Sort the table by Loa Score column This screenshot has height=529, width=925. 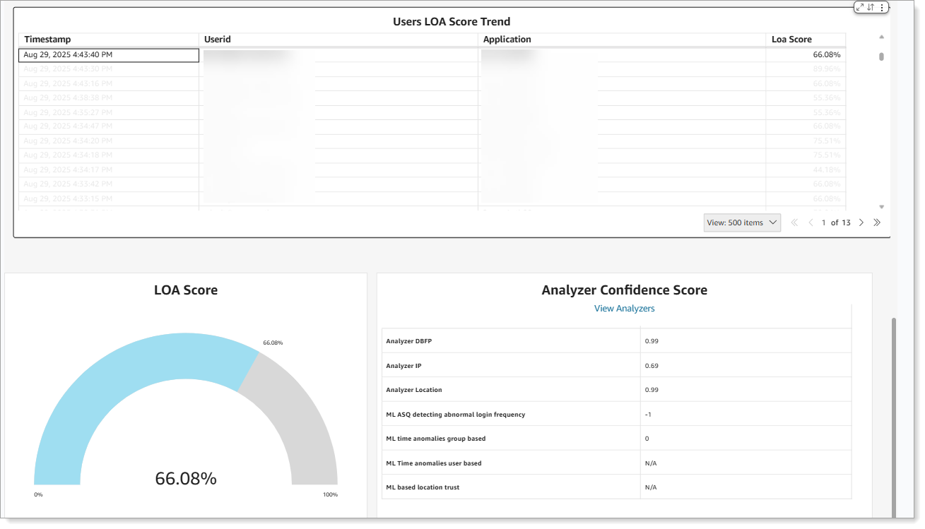[794, 40]
